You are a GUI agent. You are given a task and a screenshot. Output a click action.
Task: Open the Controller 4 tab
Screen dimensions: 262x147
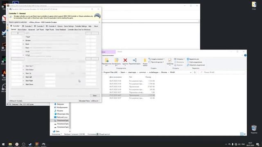(51, 26)
